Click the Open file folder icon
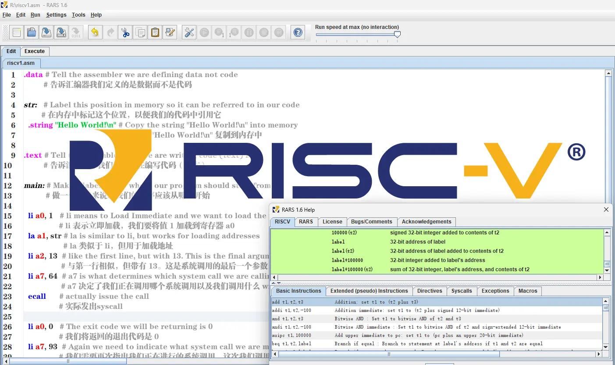Screen dimensions: 615x365 pos(31,32)
